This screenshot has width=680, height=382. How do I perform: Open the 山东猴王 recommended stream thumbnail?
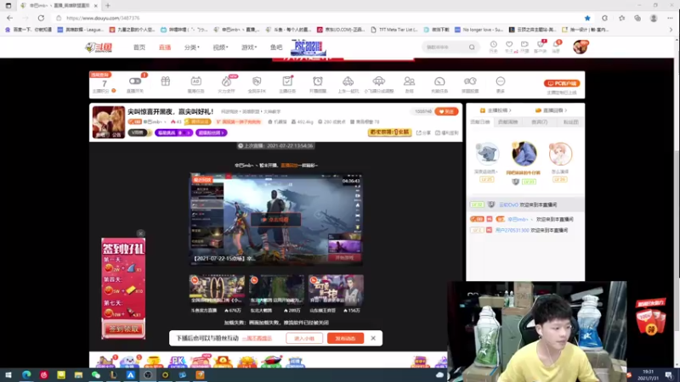click(336, 289)
